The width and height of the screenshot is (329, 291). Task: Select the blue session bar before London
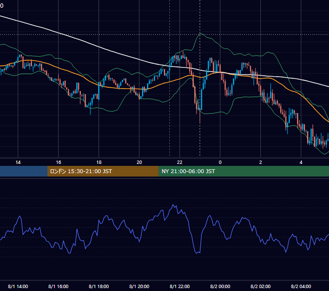(x=24, y=171)
